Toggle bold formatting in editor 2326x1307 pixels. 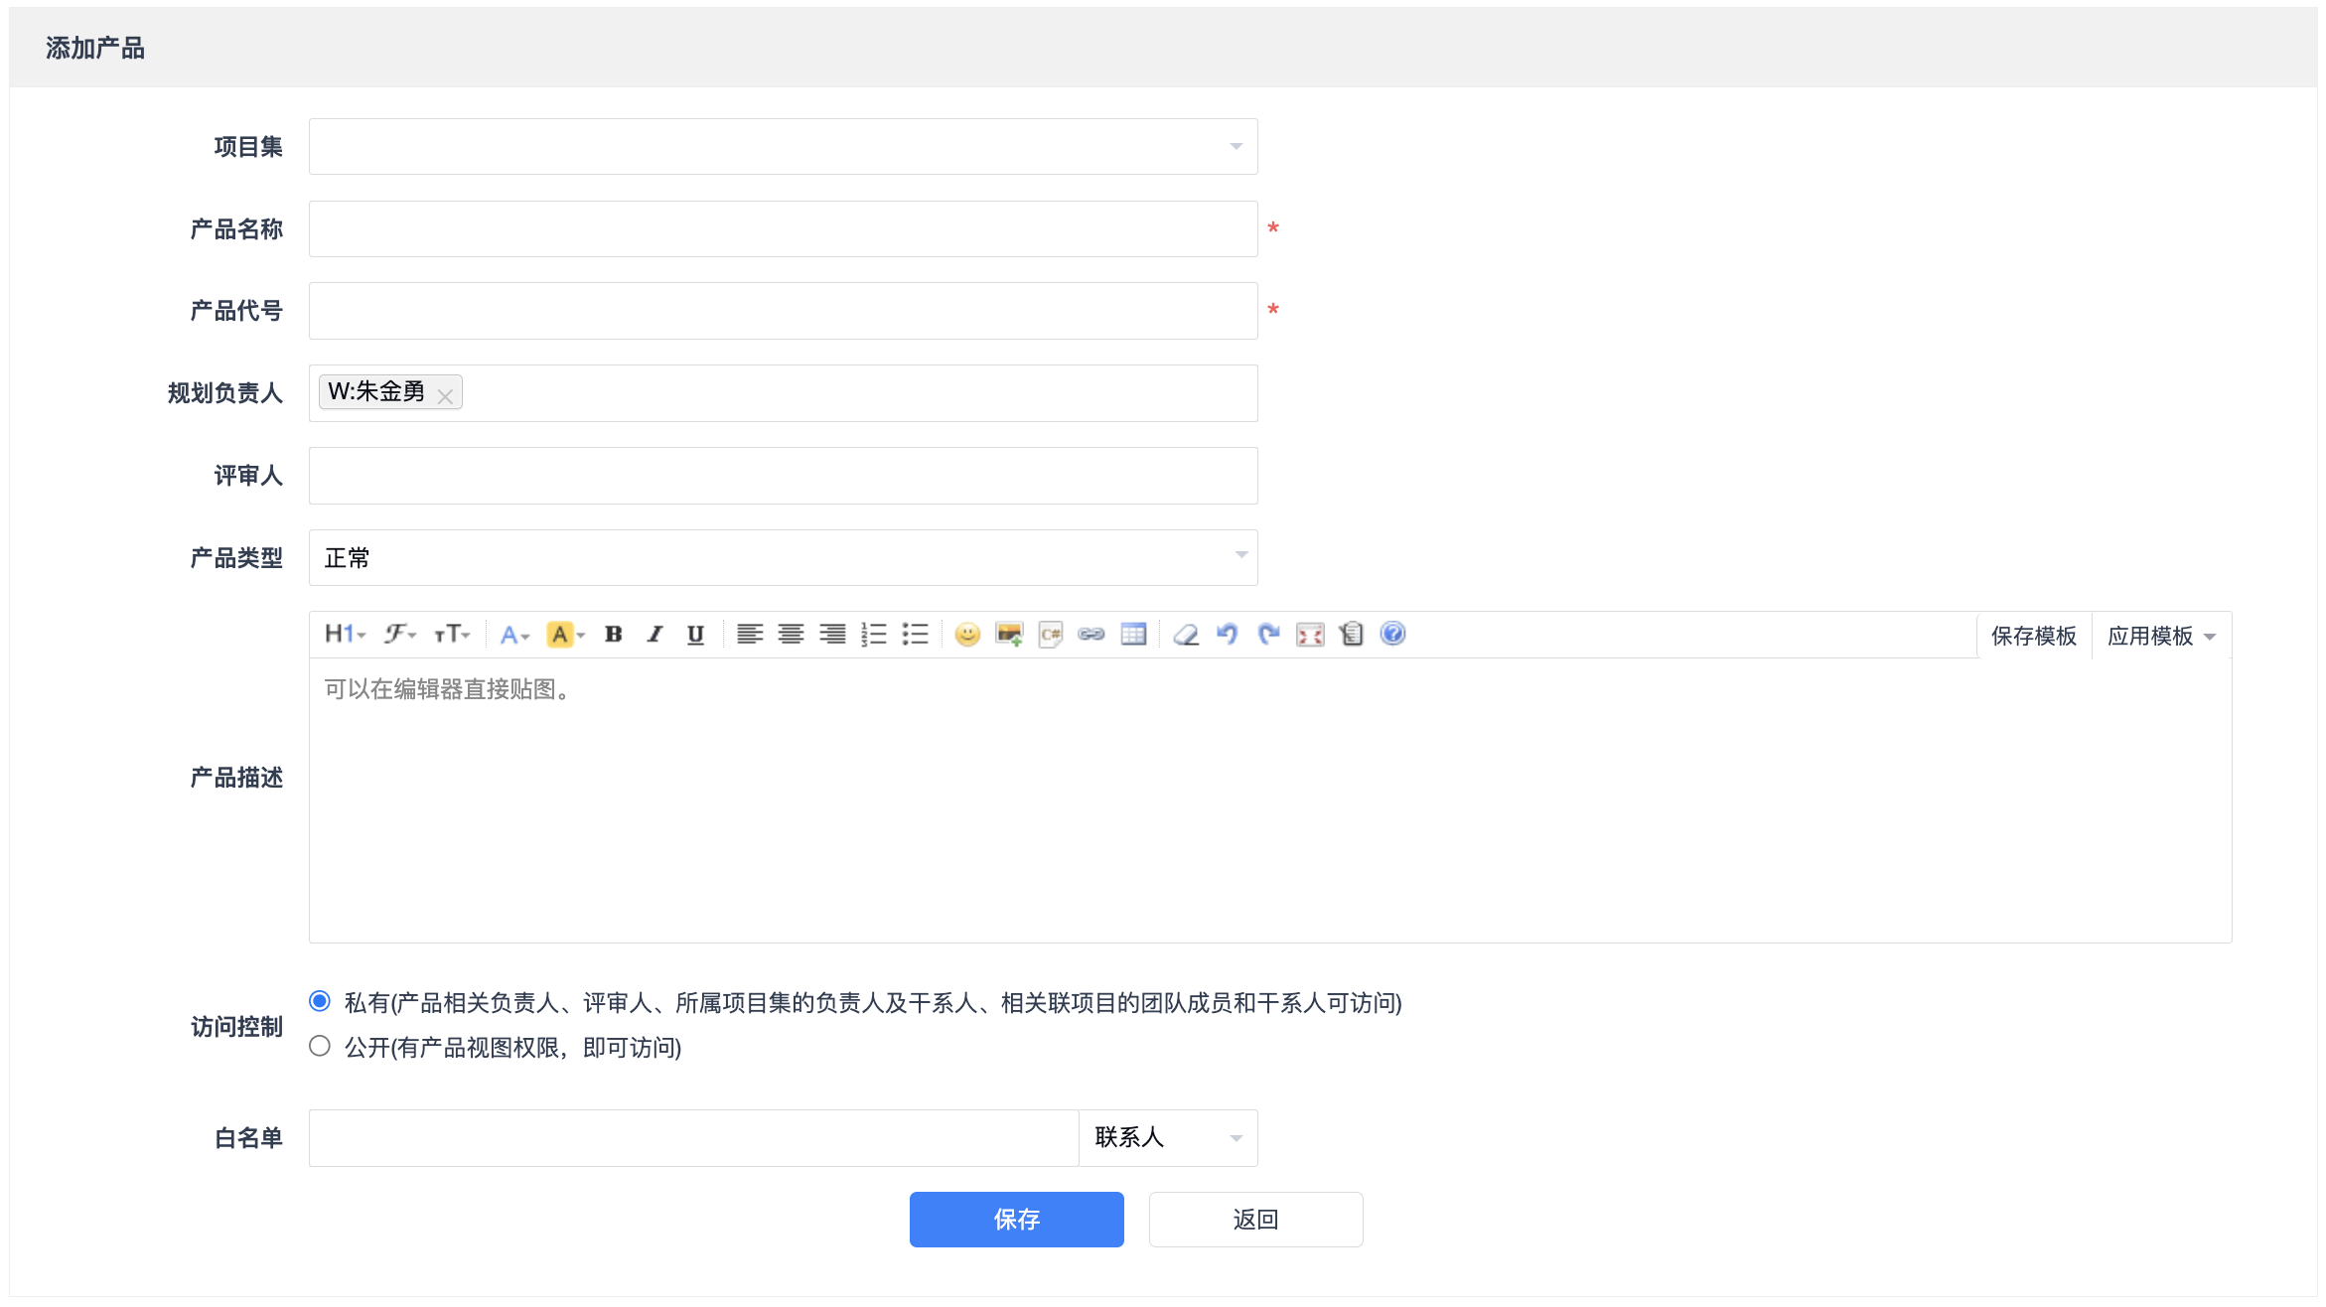click(x=613, y=635)
